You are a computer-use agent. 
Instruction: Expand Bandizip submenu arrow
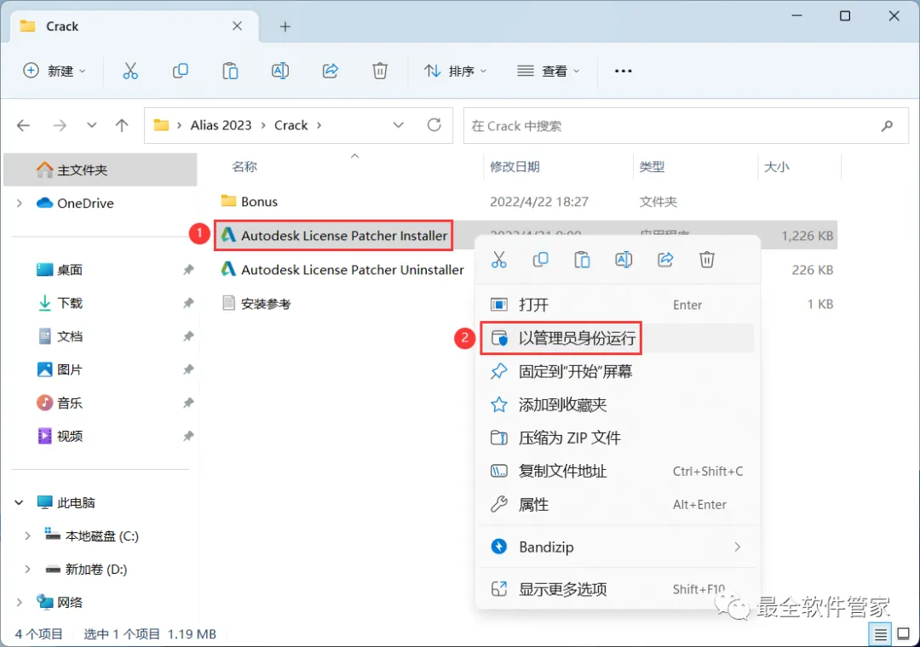point(738,547)
